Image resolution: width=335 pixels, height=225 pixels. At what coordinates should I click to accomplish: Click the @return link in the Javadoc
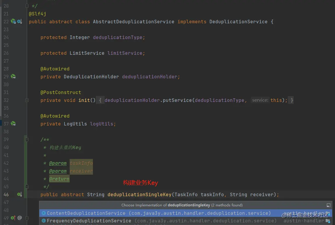click(59, 179)
